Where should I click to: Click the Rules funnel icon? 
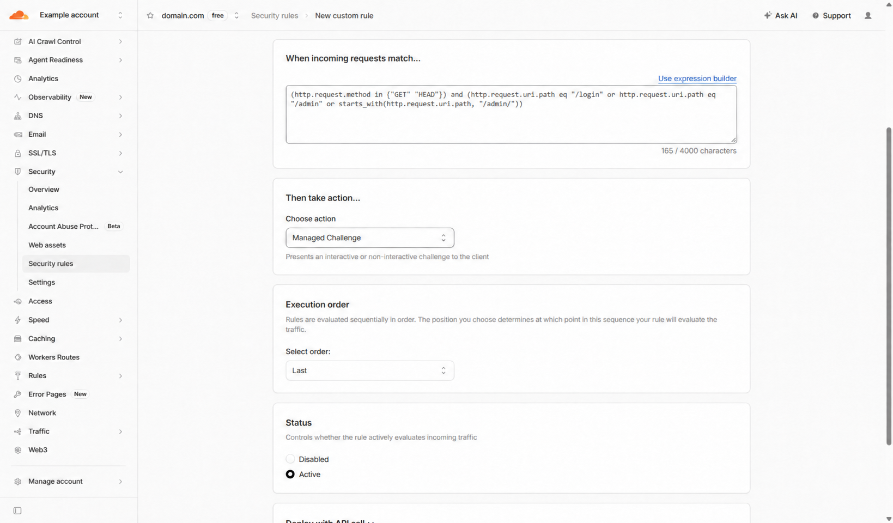[x=17, y=376]
